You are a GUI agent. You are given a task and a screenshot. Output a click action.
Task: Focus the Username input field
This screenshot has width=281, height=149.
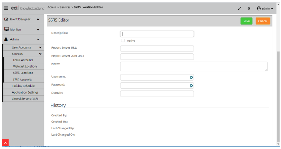tap(157, 77)
